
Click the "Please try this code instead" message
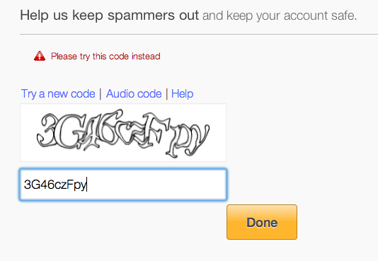point(105,57)
